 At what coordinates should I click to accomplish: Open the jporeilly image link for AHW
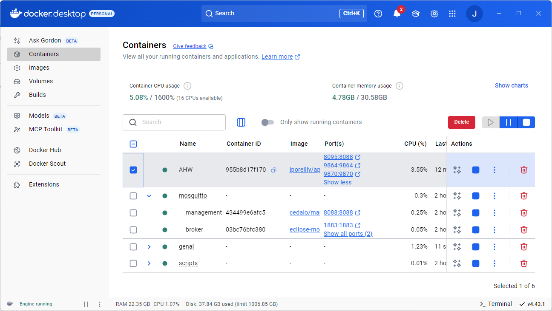(x=305, y=170)
